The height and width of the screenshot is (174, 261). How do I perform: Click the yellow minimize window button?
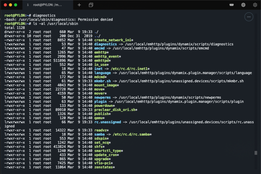[10, 5]
